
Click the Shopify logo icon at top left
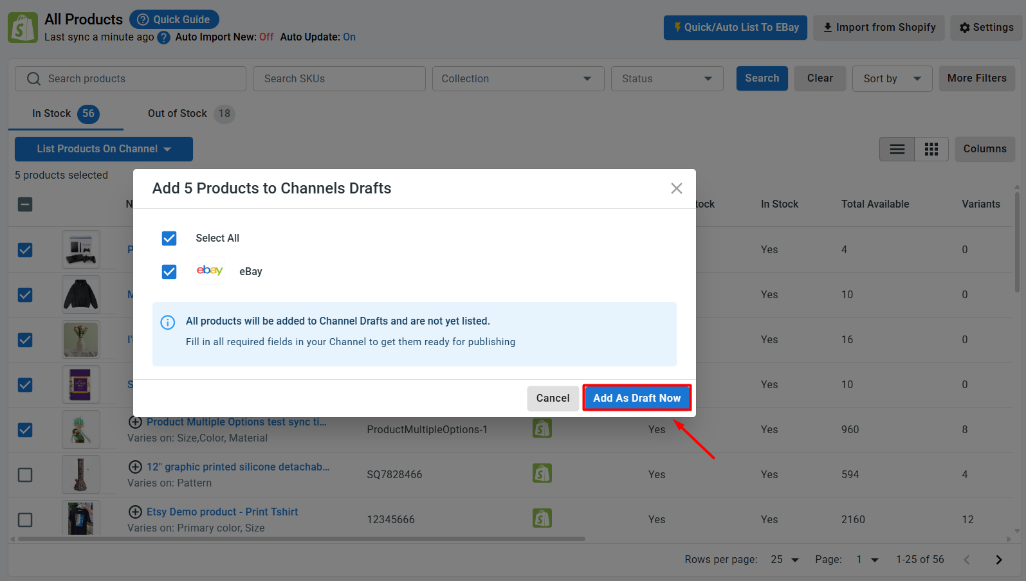click(x=23, y=28)
